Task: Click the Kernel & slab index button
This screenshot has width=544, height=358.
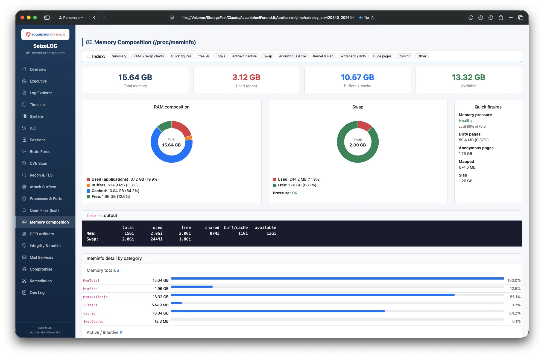Action: point(323,56)
